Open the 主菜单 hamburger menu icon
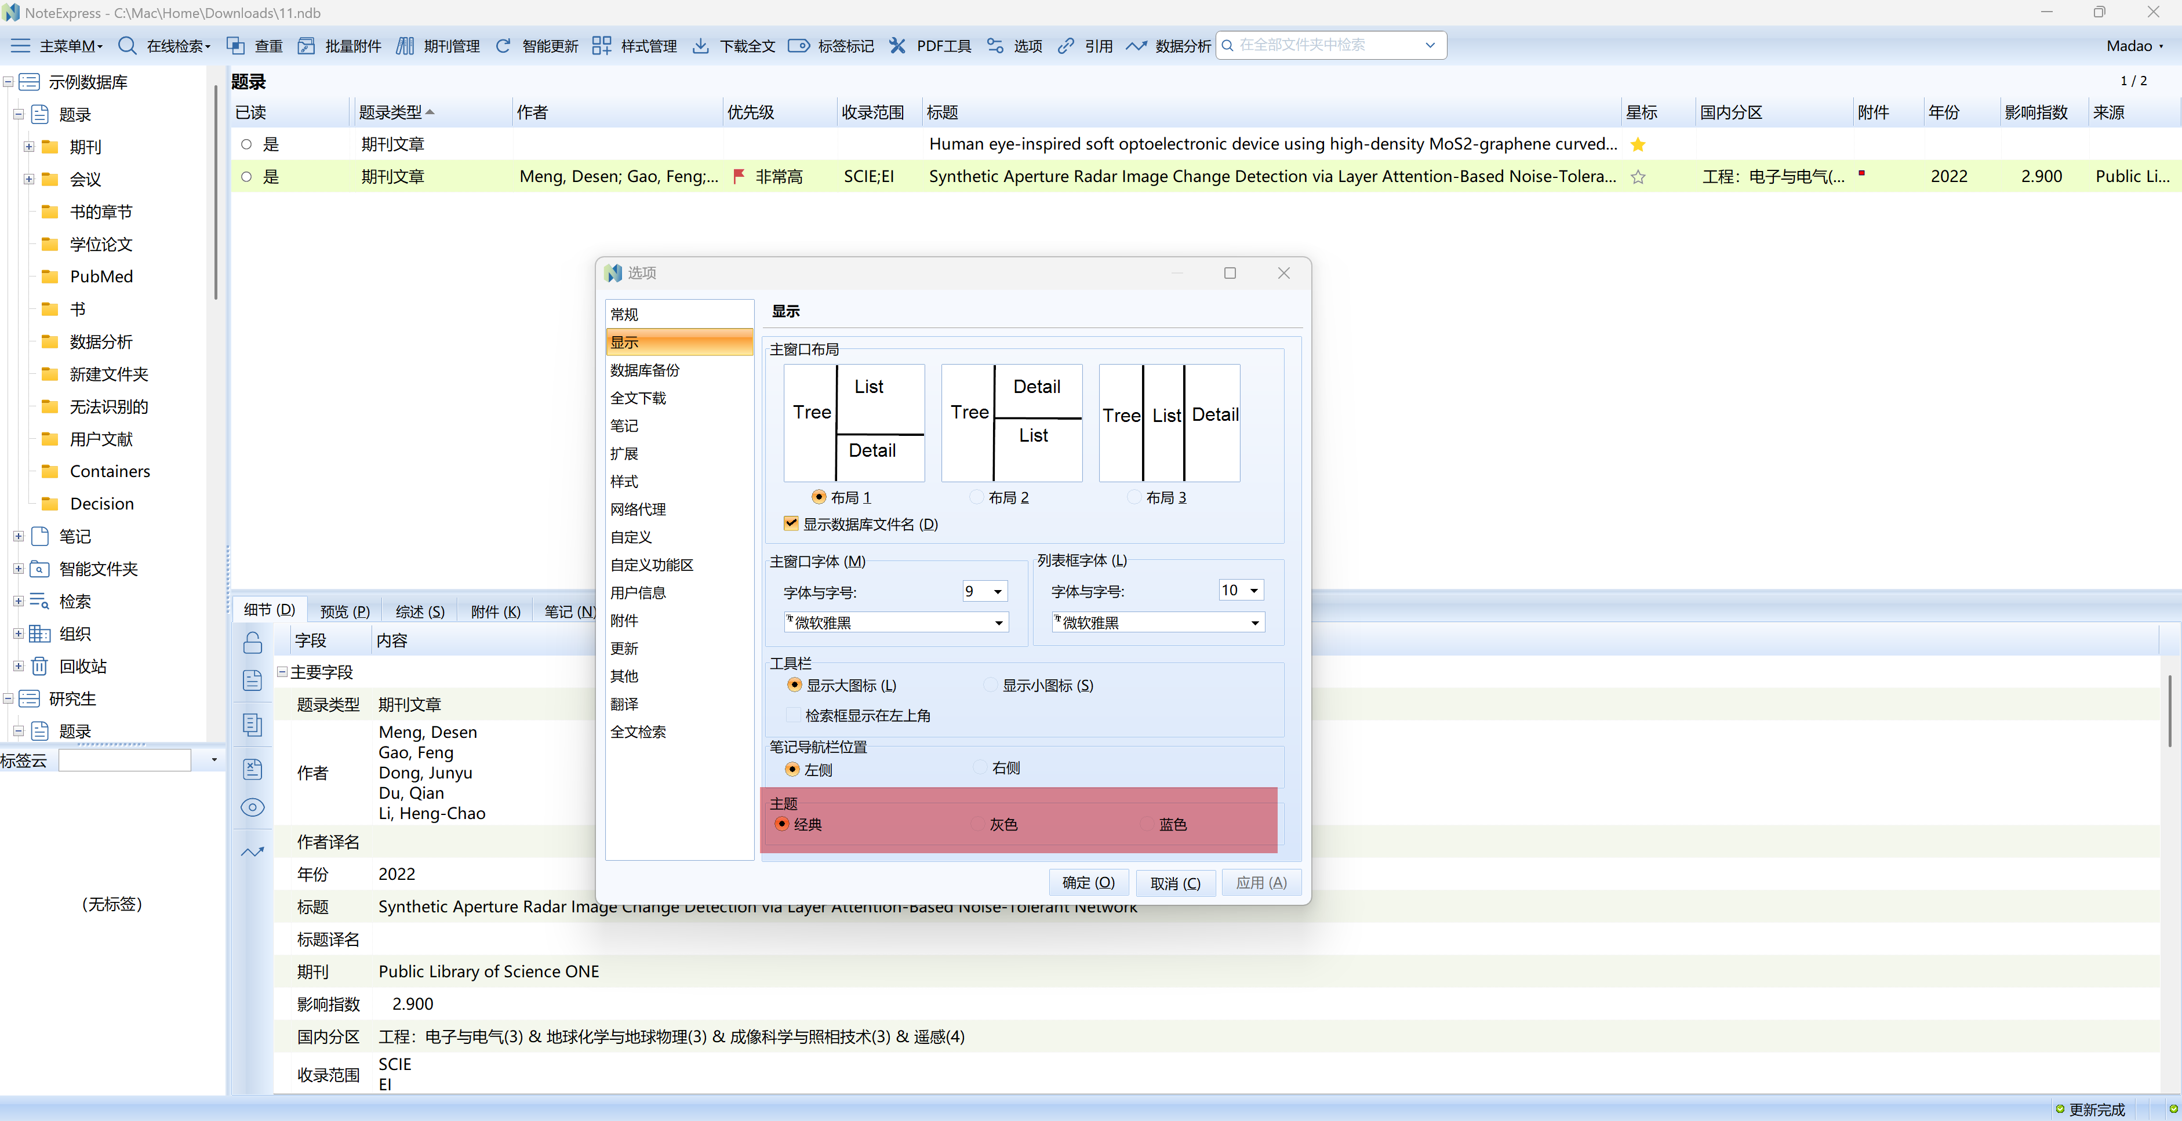 [20, 46]
